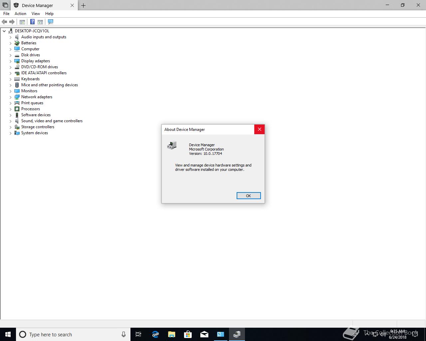Select the Display adapters category icon
Screen dimensions: 426x341
pos(17,61)
